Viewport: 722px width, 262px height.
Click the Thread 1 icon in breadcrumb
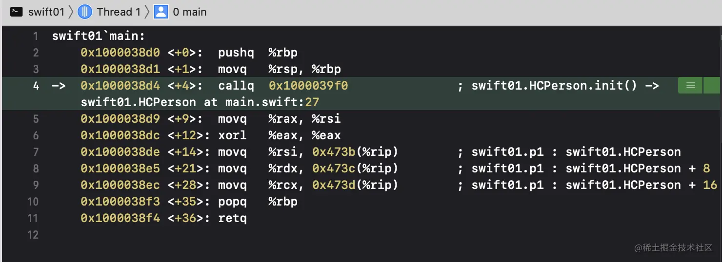[85, 12]
